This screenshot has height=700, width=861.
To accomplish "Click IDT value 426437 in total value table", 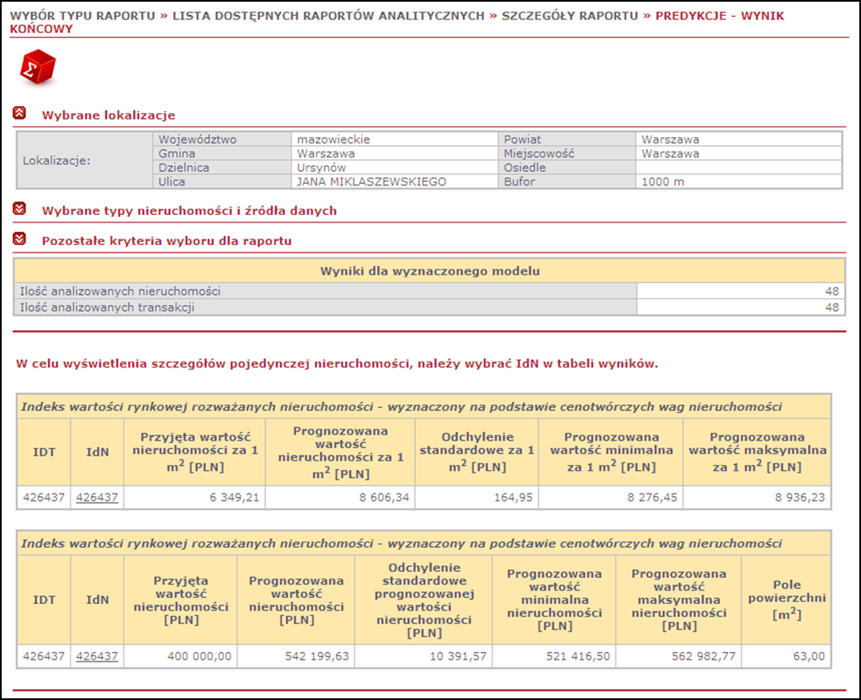I will [x=44, y=656].
